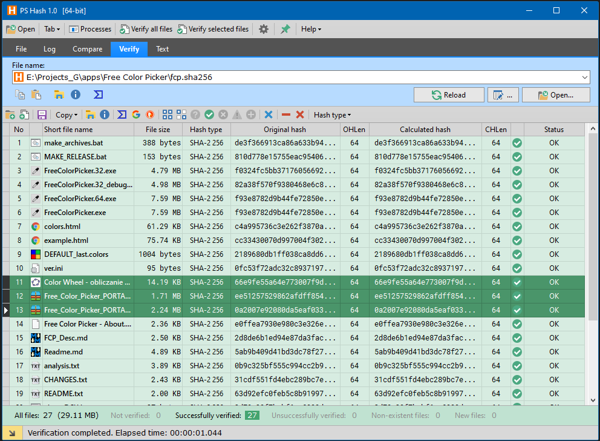
Task: Click the File name path input field
Action: pos(301,78)
